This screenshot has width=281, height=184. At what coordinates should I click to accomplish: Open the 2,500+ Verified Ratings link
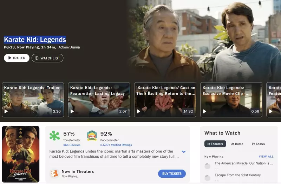tap(116, 145)
